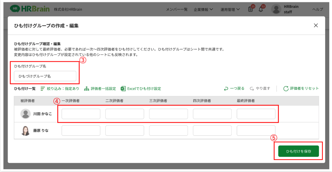Select 一次評価者 field for 川田 かなこ
The height and width of the screenshot is (172, 332).
[81, 114]
